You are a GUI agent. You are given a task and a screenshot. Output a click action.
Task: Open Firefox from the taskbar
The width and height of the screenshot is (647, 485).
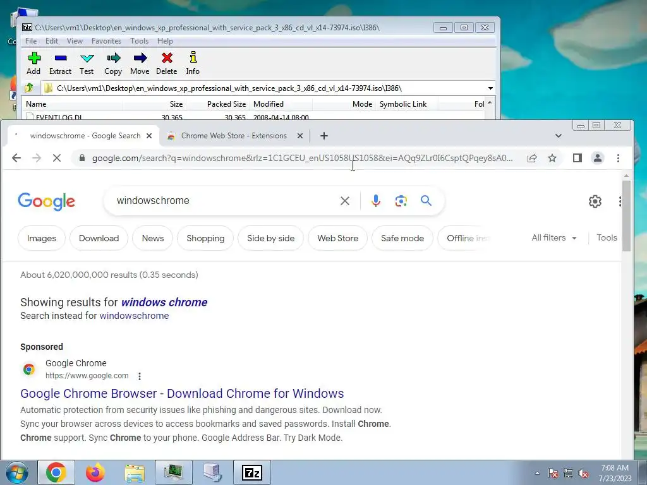95,472
